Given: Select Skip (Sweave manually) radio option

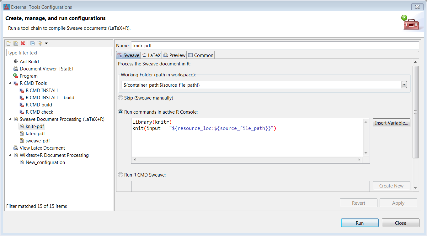Looking at the screenshot, I should (x=146, y=98).
